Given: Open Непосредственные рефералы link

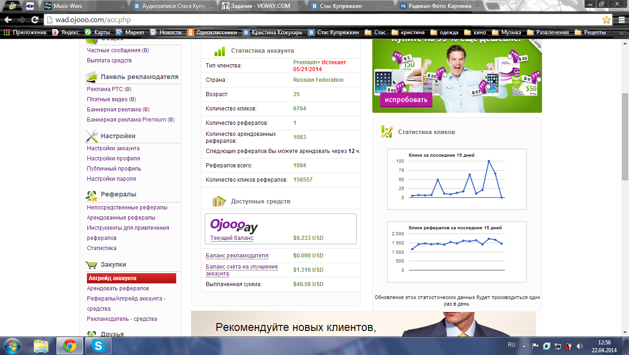Looking at the screenshot, I should click(127, 208).
